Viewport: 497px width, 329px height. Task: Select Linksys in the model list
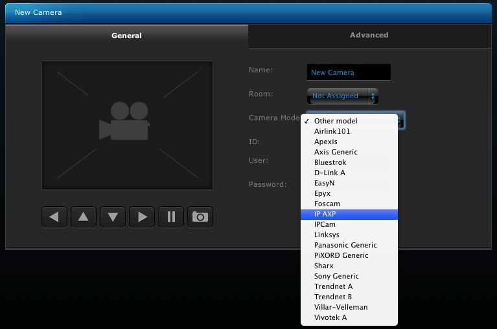pos(349,235)
